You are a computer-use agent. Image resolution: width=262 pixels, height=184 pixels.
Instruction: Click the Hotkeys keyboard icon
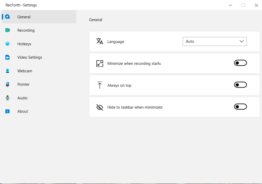7,44
